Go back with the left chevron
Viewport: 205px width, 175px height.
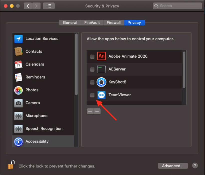tap(28, 6)
